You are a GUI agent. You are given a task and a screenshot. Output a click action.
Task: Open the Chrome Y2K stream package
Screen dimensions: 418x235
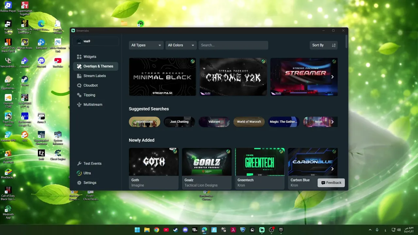pos(233,77)
